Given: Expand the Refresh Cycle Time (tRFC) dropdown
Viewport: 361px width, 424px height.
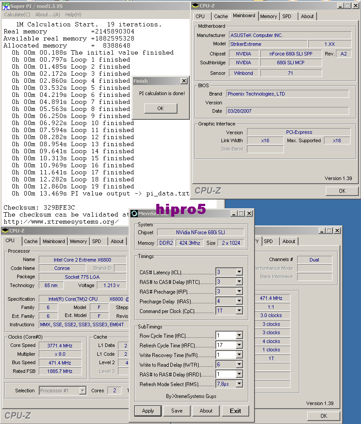Looking at the screenshot, I should [239, 345].
